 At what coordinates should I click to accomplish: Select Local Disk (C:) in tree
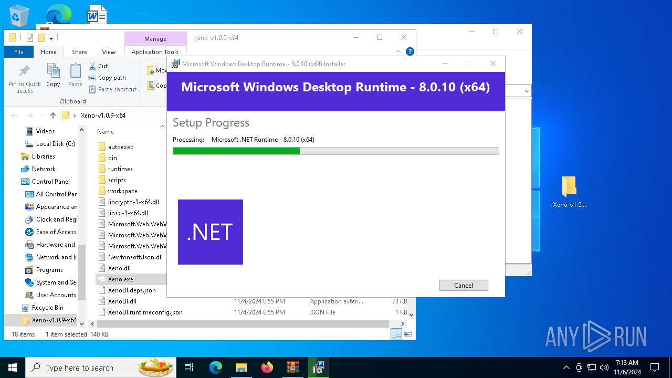(56, 144)
